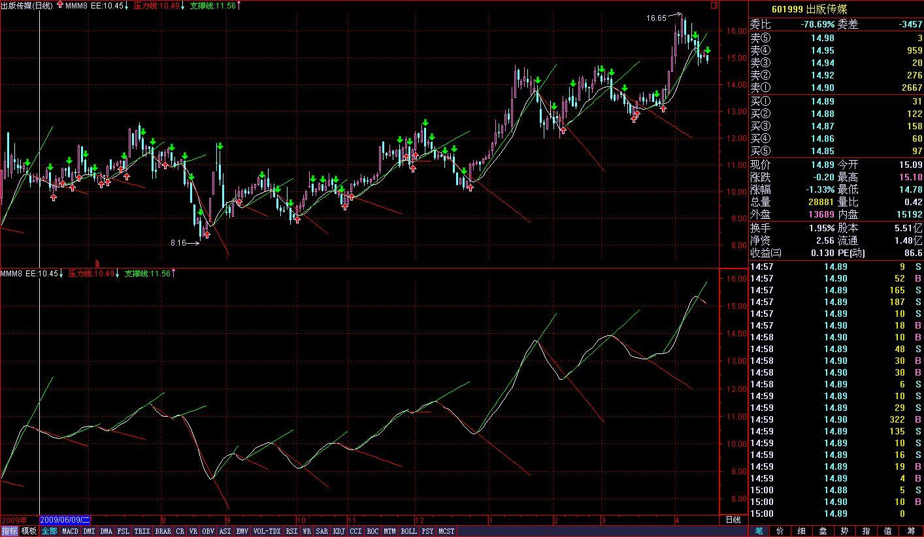Switch to the 势 trend tab
The width and height of the screenshot is (924, 537).
pos(846,532)
